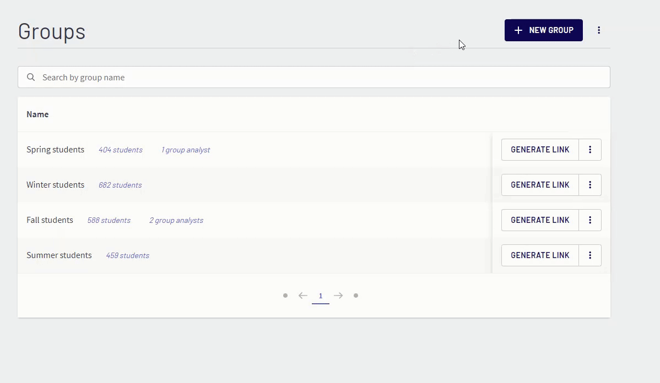Click the 1 group analyst label
660x383 pixels.
point(186,150)
